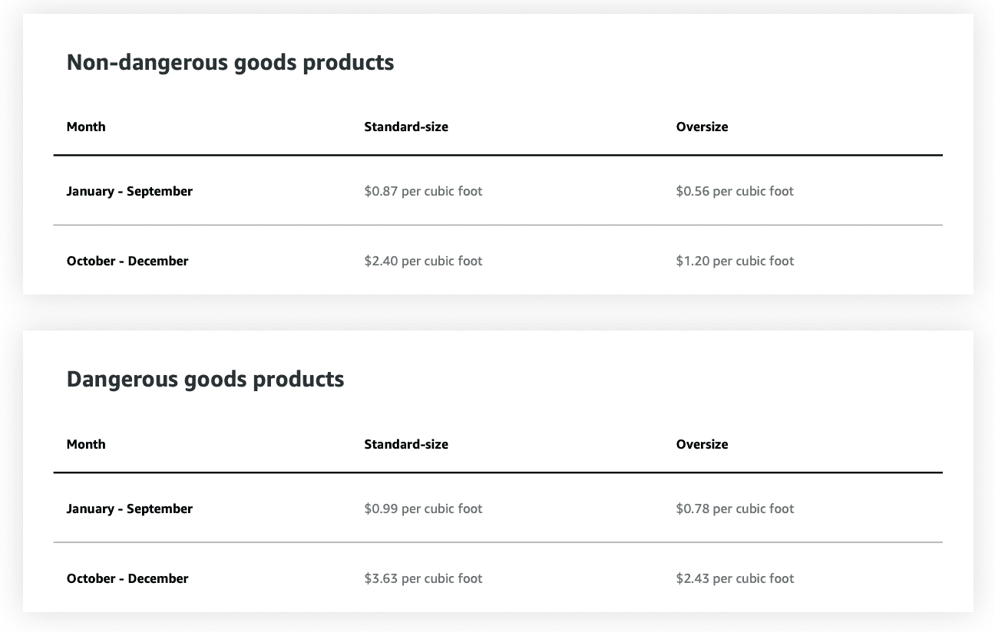Select the $2.40 per cubic foot rate
Screen dimensions: 995x632
pyautogui.click(x=423, y=261)
